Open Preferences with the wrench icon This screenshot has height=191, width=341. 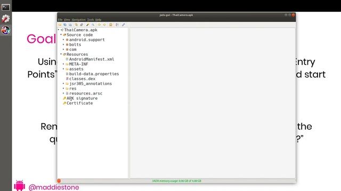[x=123, y=25]
